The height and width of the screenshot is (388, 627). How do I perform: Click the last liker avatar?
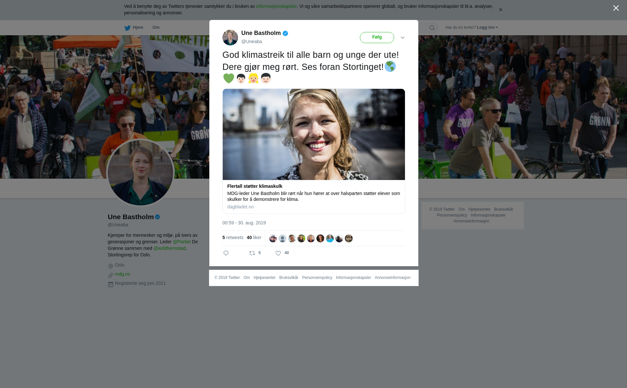[349, 238]
